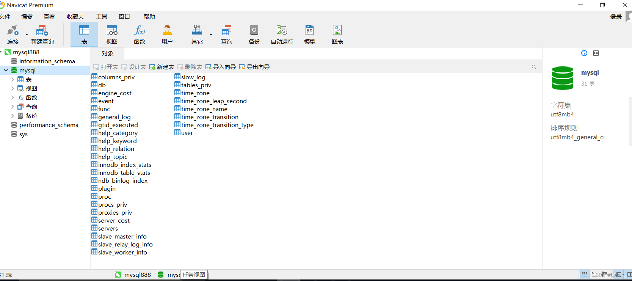Select the slow_log table
This screenshot has height=281, width=632.
(190, 77)
